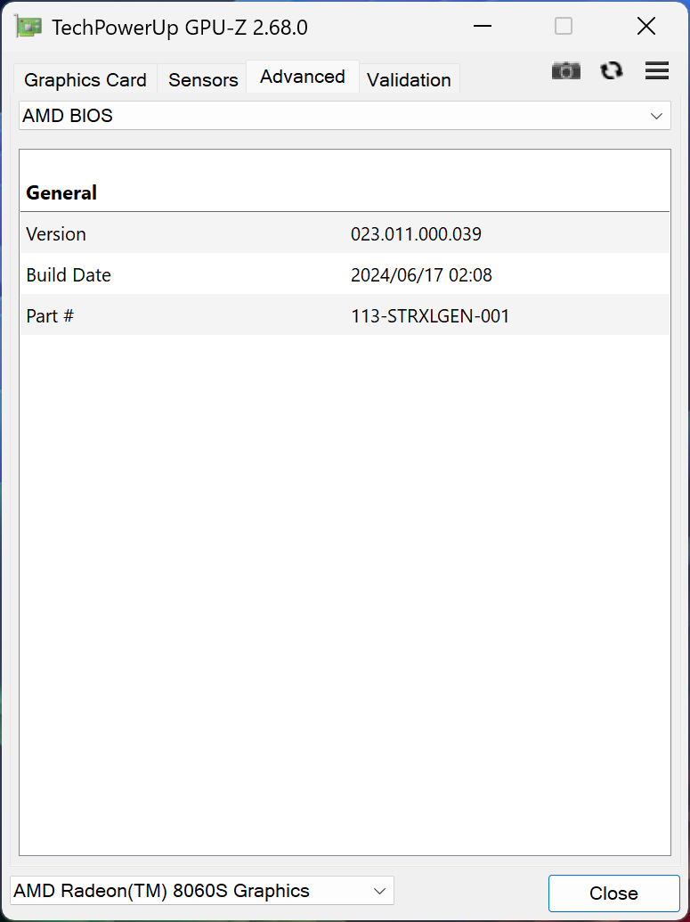Viewport: 690px width, 922px height.
Task: Click the camera screenshot icon
Action: coord(565,71)
